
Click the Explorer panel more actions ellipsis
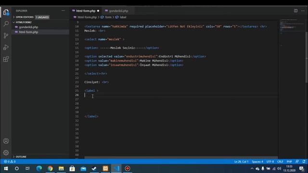pyautogui.click(x=63, y=11)
